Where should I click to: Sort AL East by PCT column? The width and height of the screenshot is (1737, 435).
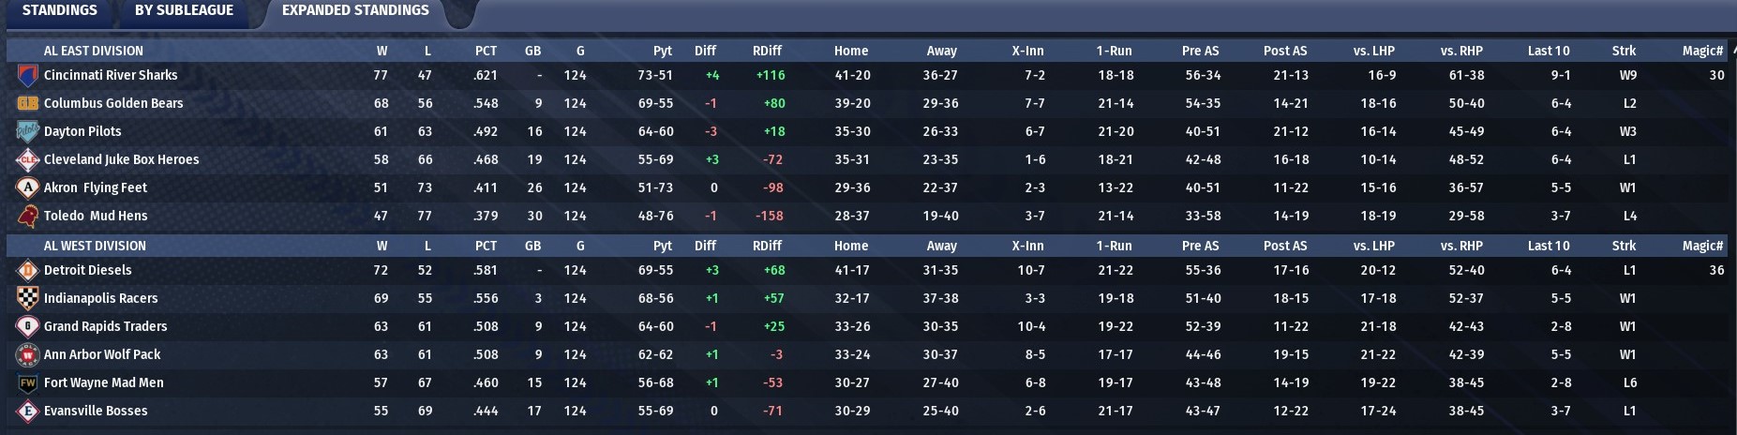[486, 51]
